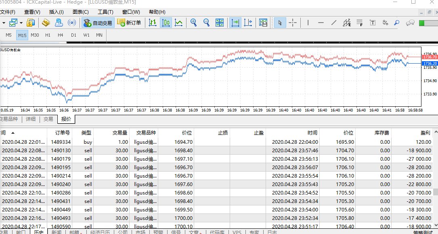Open the 图表(C) menu
The width and height of the screenshot is (438, 234).
pos(81,12)
